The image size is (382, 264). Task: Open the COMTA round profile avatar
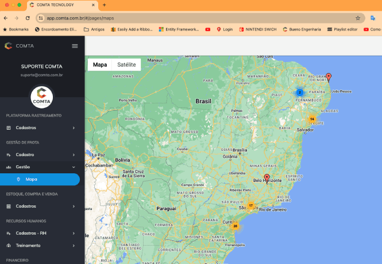coord(42,97)
